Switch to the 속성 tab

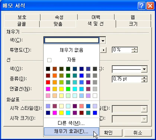click(59, 17)
